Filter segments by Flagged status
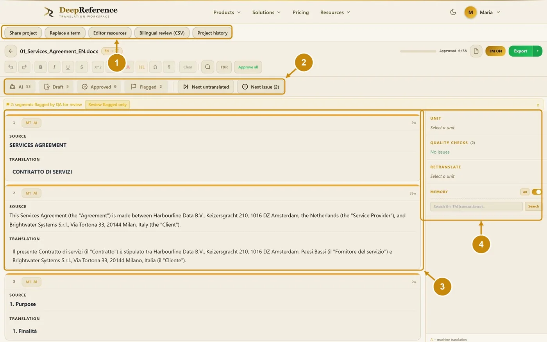This screenshot has width=547, height=342. (146, 87)
